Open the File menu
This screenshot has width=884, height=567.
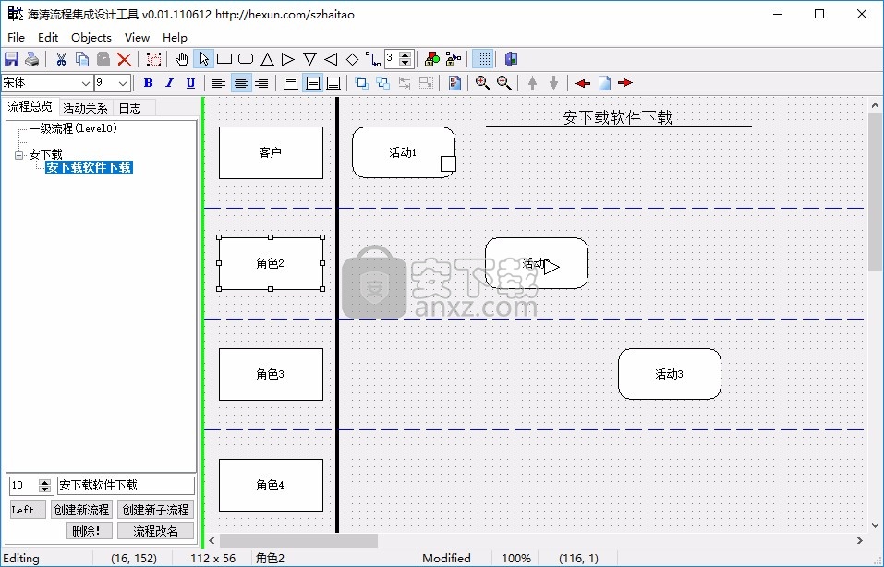(16, 37)
